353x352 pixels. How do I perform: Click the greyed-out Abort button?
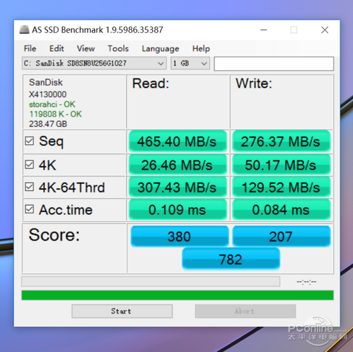click(x=245, y=312)
